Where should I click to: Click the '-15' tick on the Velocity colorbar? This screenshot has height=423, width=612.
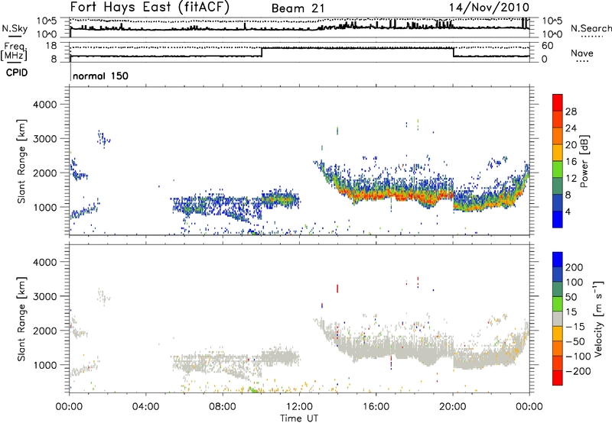click(575, 327)
